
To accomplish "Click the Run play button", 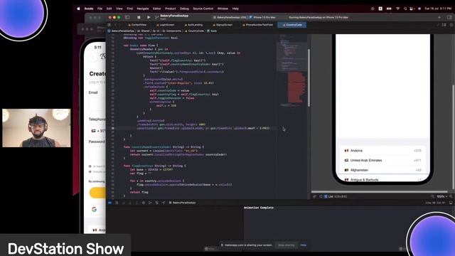I will point(149,17).
